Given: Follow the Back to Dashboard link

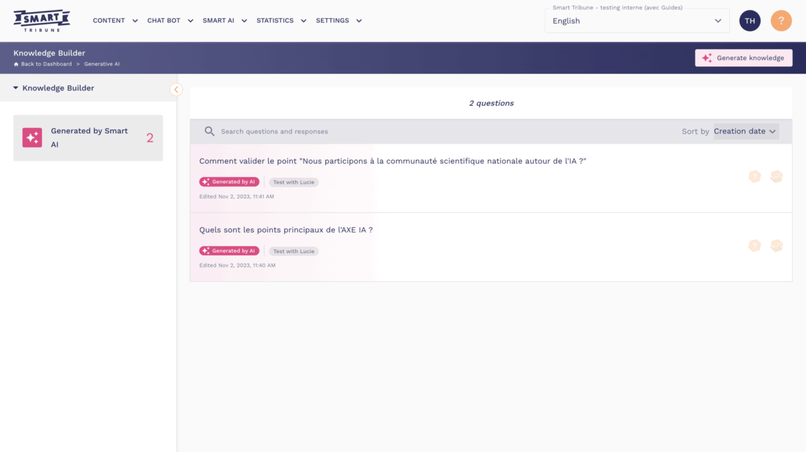Looking at the screenshot, I should pyautogui.click(x=45, y=63).
